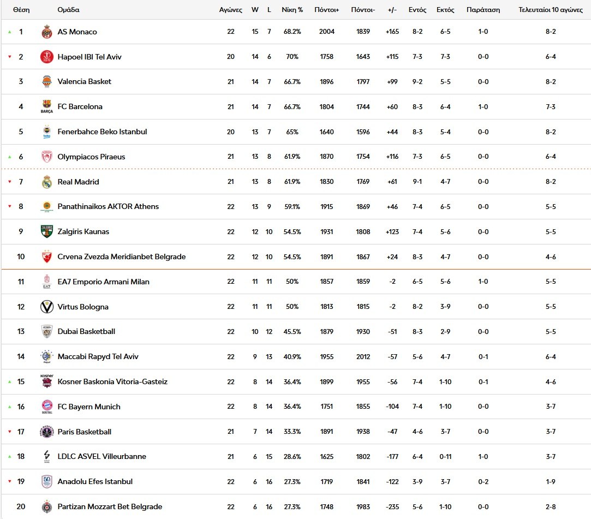Select the Crvena Zvezda Meridianbet Belgrade link
This screenshot has width=591, height=519.
(121, 256)
